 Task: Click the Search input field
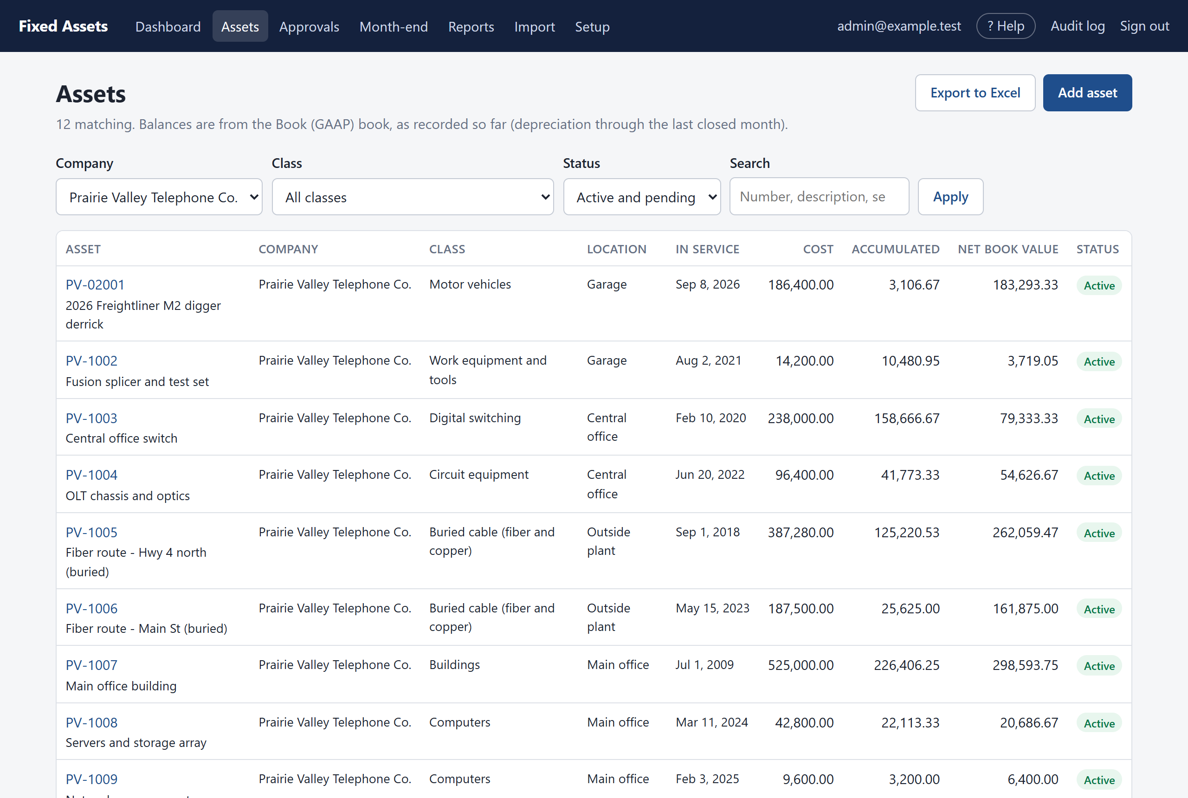[819, 196]
